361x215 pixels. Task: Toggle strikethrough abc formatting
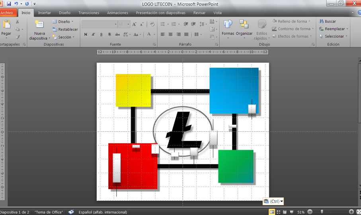[x=117, y=34]
